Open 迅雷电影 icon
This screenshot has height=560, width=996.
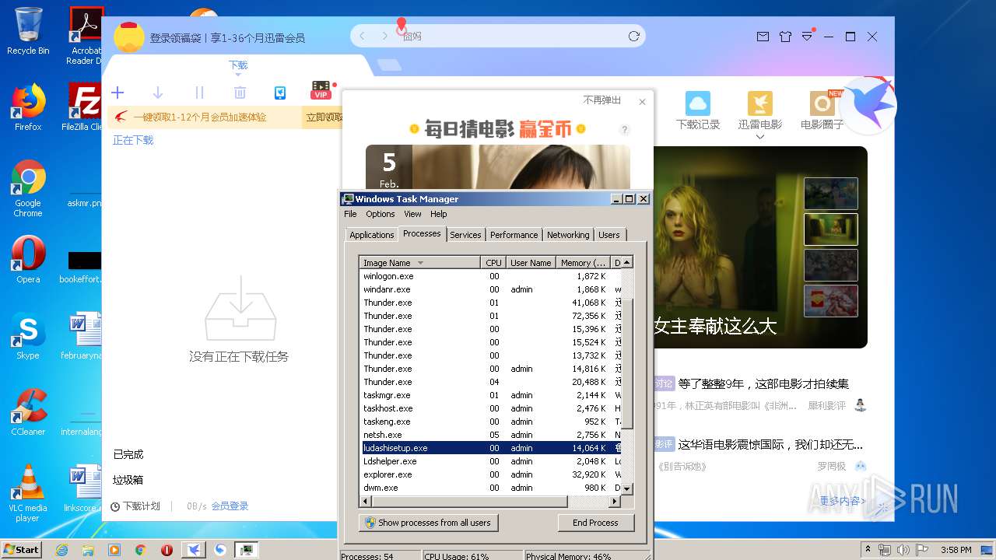point(760,103)
